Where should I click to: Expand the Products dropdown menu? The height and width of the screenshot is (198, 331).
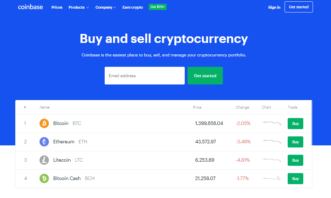(78, 7)
